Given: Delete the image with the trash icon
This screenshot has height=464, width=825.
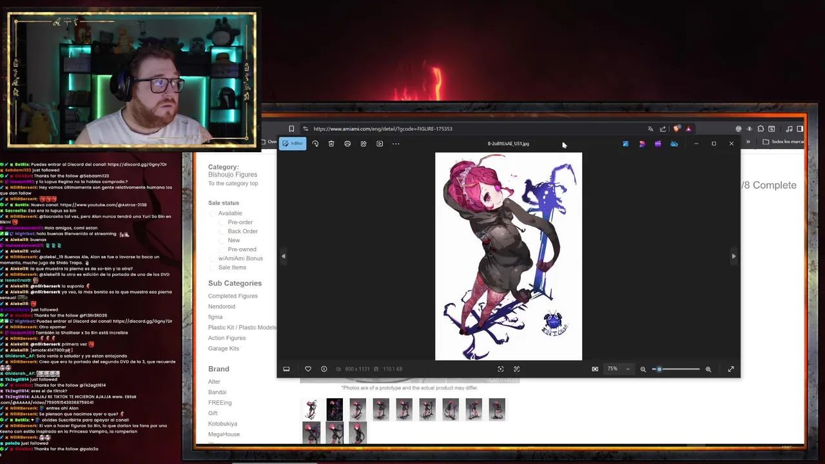Looking at the screenshot, I should [331, 144].
